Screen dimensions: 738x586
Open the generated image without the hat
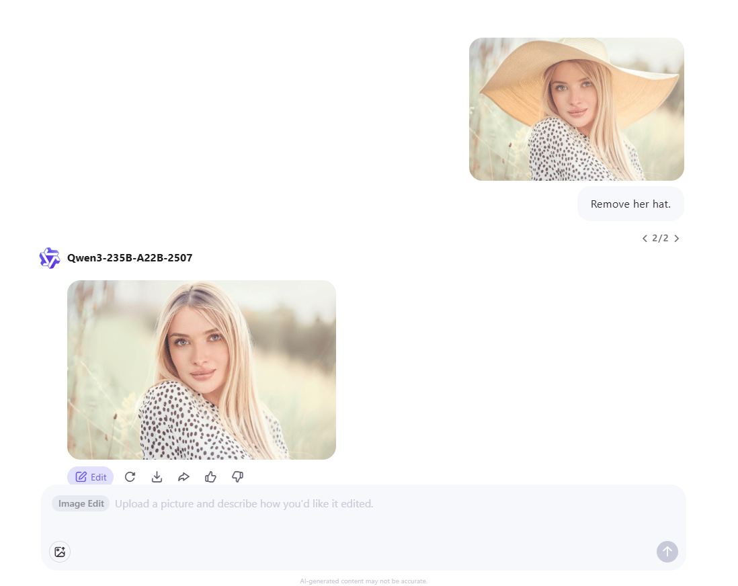pyautogui.click(x=202, y=370)
